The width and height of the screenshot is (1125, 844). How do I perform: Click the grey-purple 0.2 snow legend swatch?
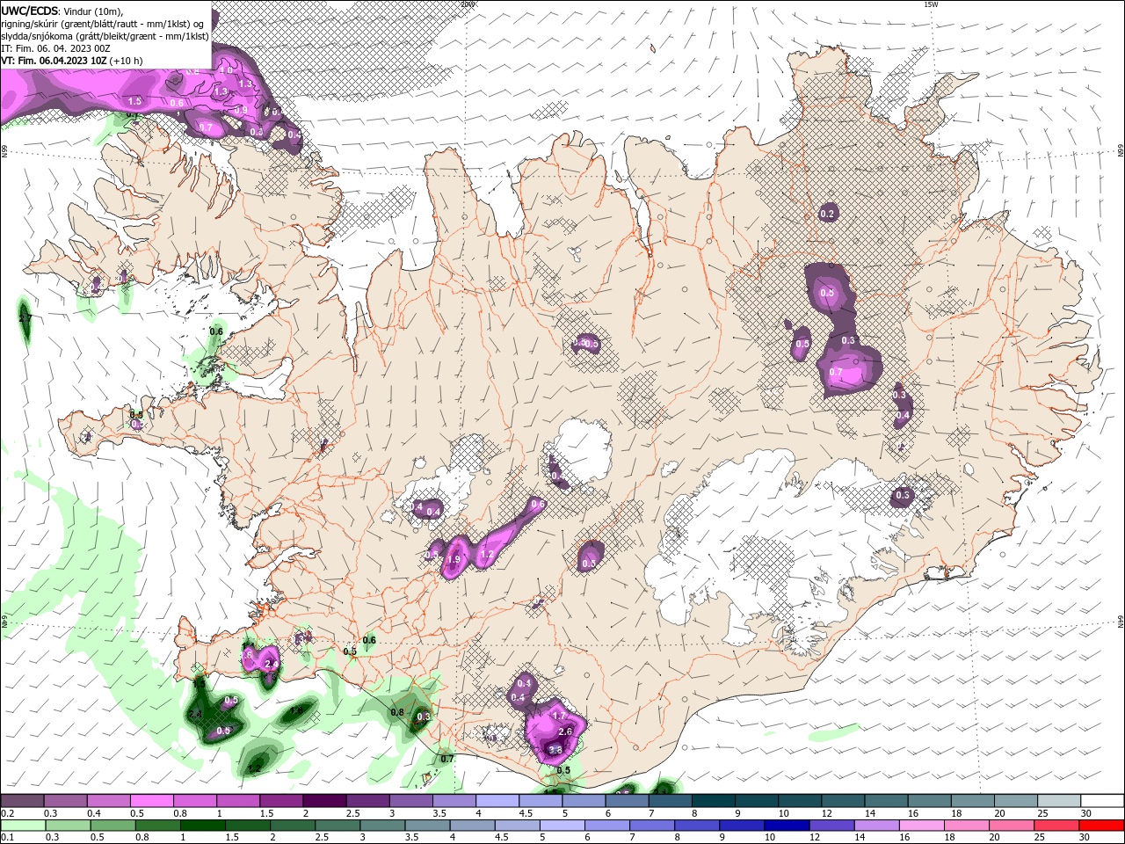[22, 801]
